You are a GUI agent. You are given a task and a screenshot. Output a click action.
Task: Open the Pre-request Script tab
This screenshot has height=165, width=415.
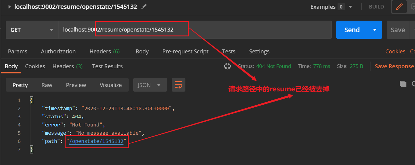click(185, 51)
